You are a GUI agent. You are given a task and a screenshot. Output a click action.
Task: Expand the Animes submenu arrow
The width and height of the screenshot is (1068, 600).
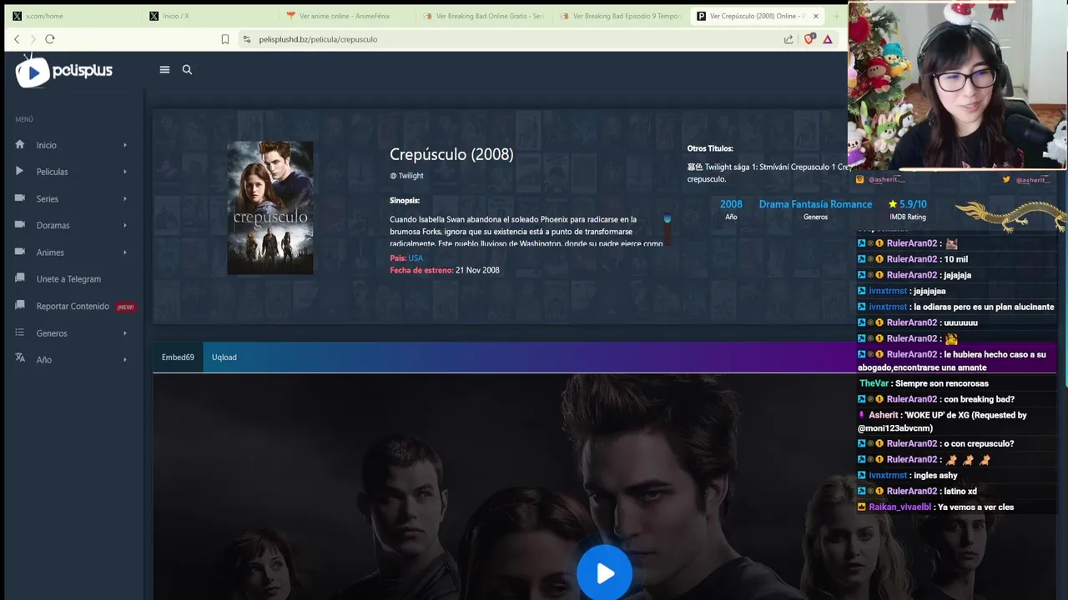tap(125, 252)
